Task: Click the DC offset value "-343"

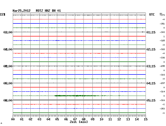Action: pos(162,32)
